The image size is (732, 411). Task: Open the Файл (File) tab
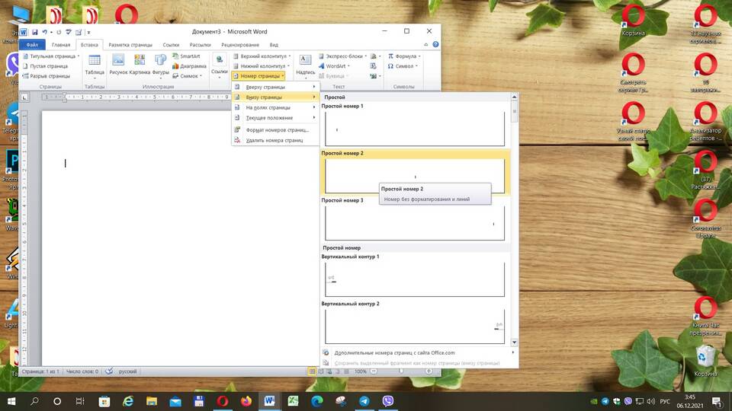pos(32,45)
